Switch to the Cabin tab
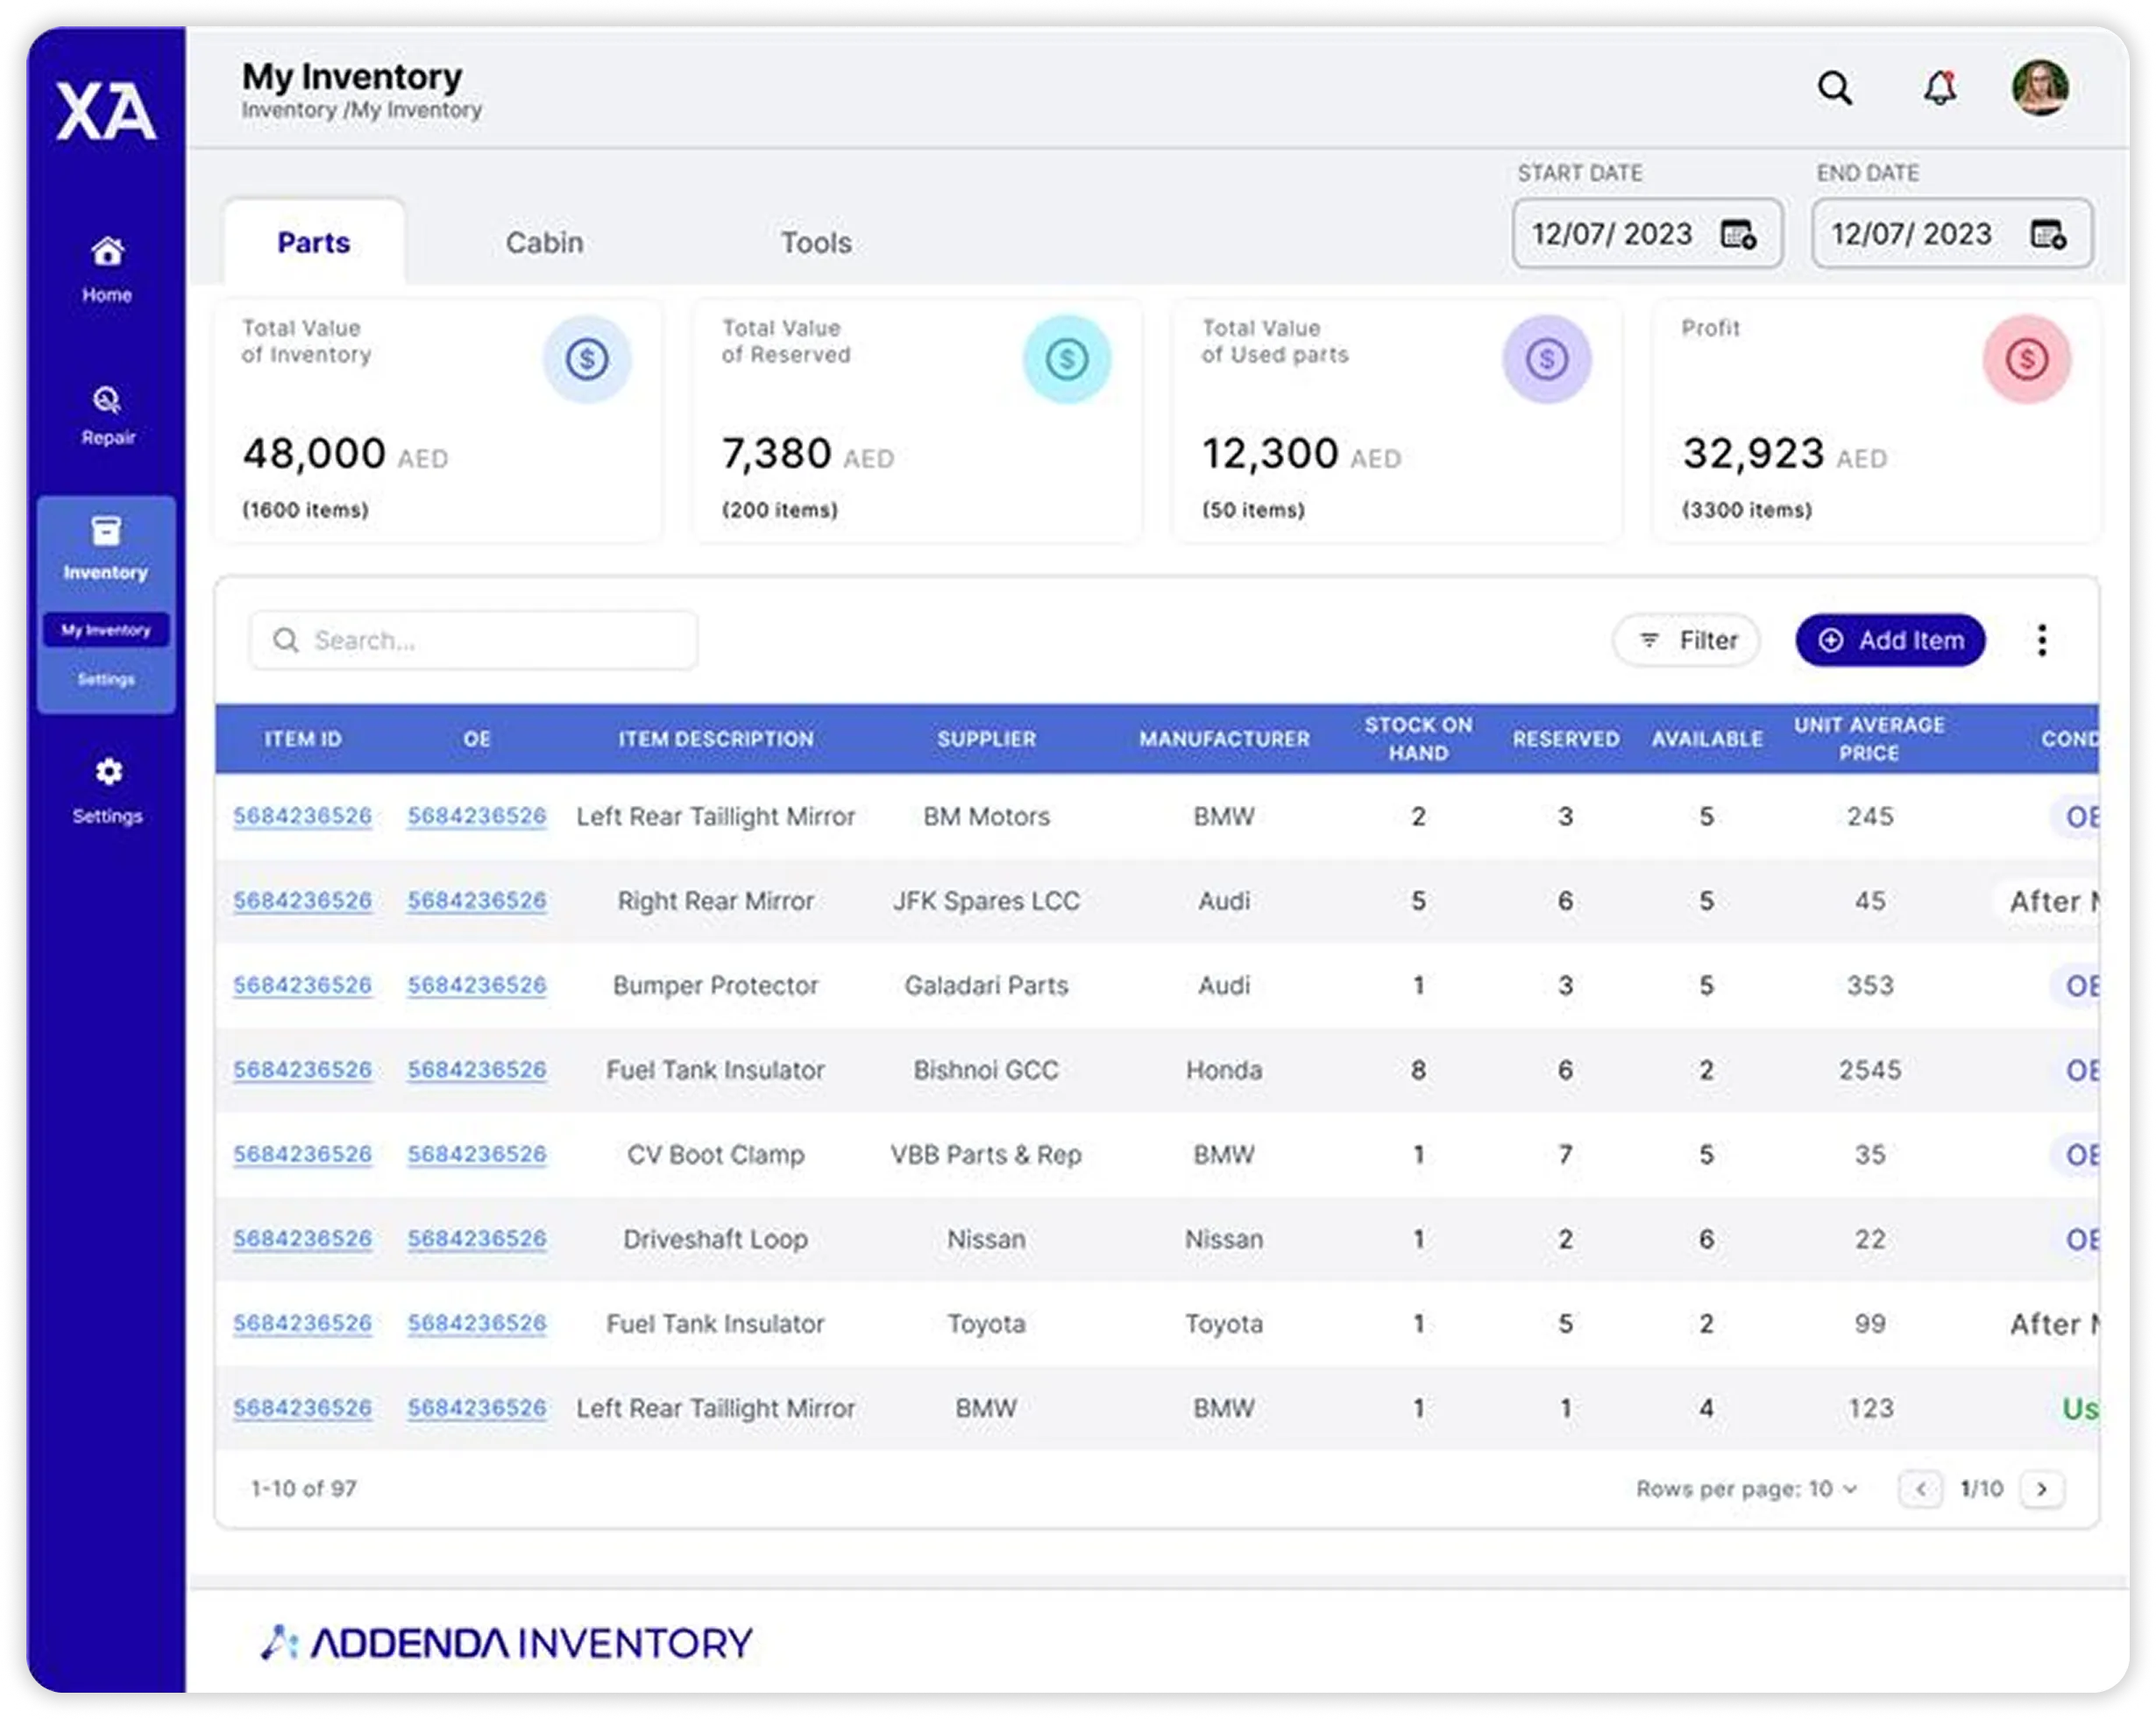Screen dimensions: 2156x1719 (x=544, y=243)
